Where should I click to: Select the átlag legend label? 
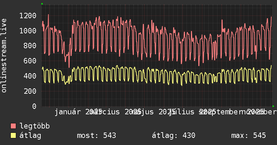(x=30, y=136)
